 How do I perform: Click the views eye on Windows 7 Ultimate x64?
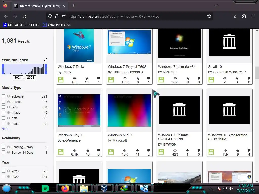(x=175, y=78)
